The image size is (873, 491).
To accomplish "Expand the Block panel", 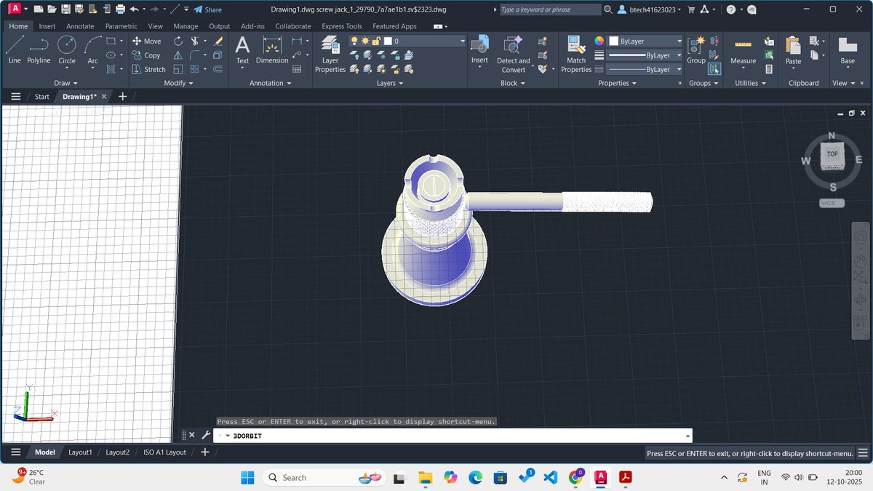I will 513,83.
